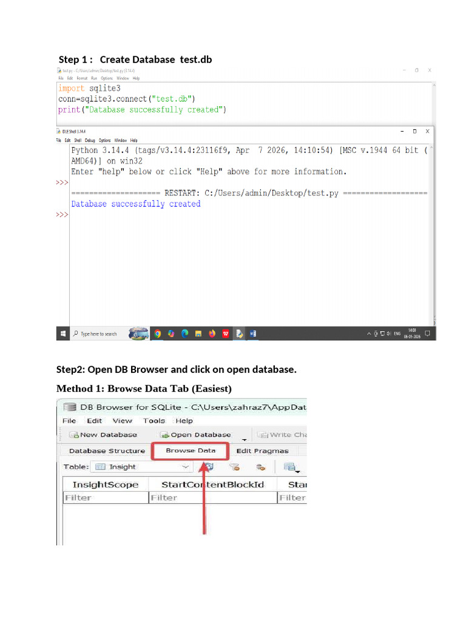This screenshot has height=621, width=466.
Task: Open Microsoft Edge from the taskbar
Action: click(x=184, y=334)
